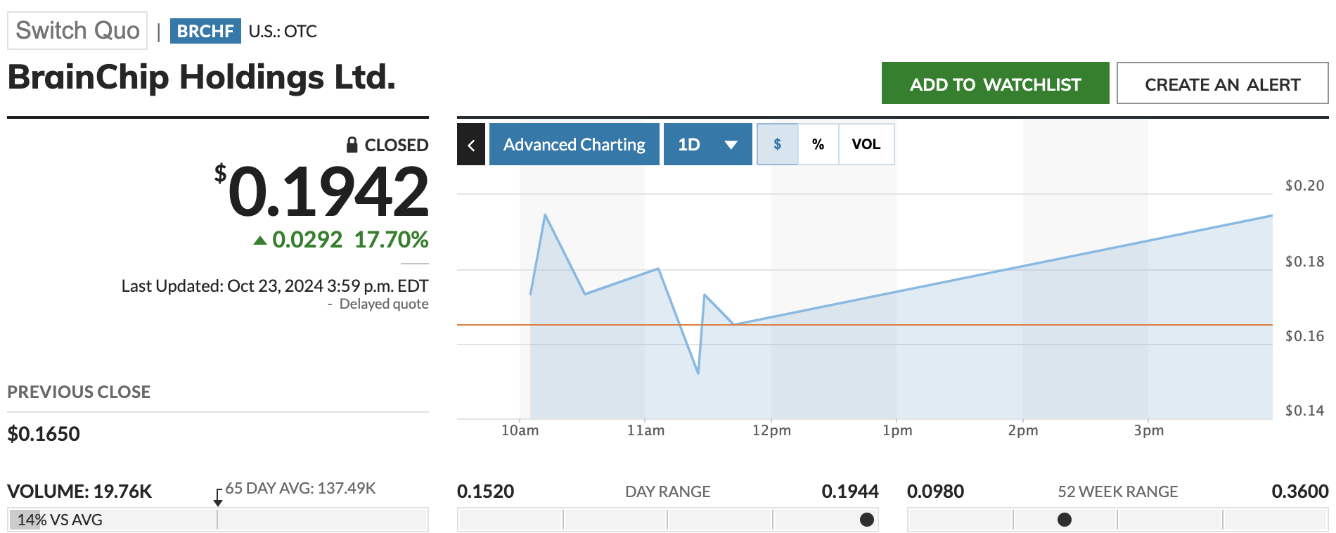Click the 12pm mark on chart axis
Screen dimensions: 1336x533
point(771,430)
